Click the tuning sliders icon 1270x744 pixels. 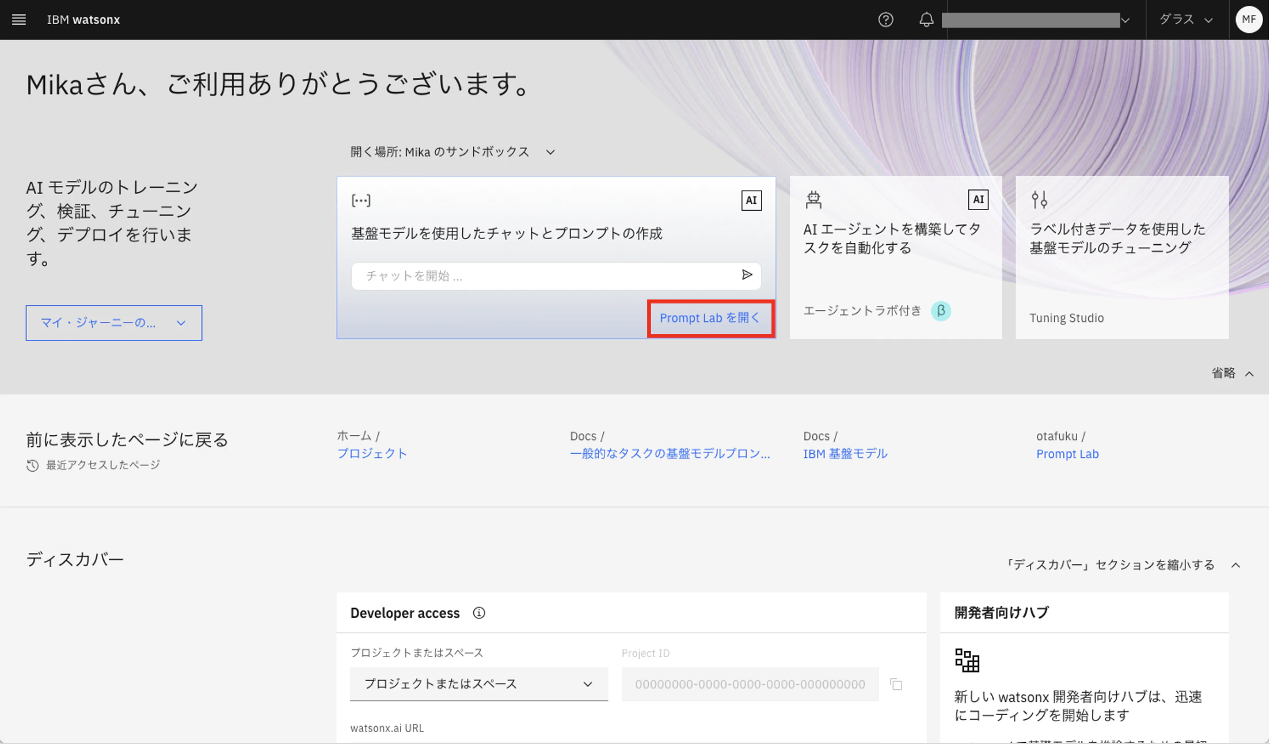coord(1039,200)
